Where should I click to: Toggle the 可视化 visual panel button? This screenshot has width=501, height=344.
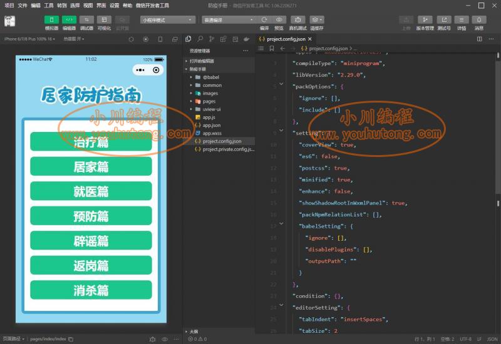coord(104,20)
